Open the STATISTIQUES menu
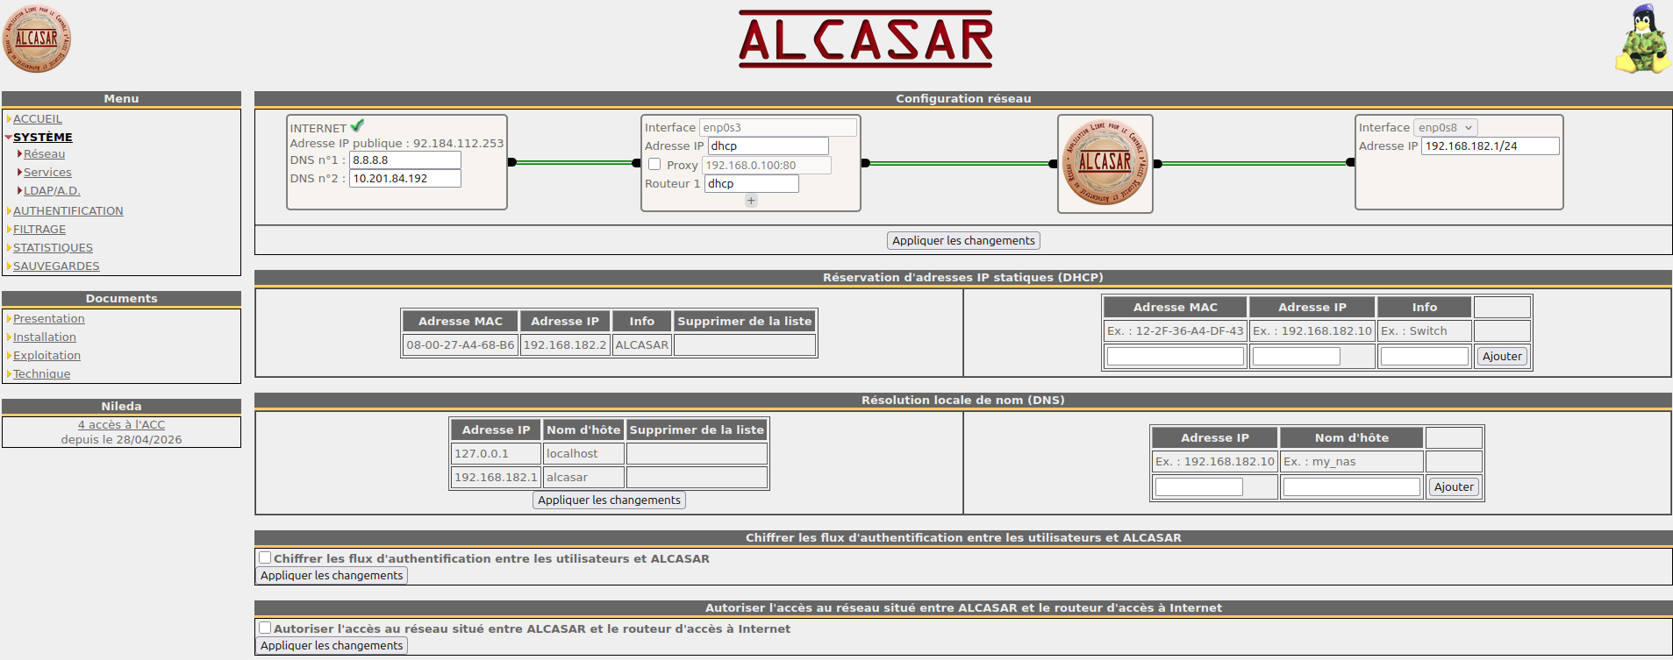 53,247
